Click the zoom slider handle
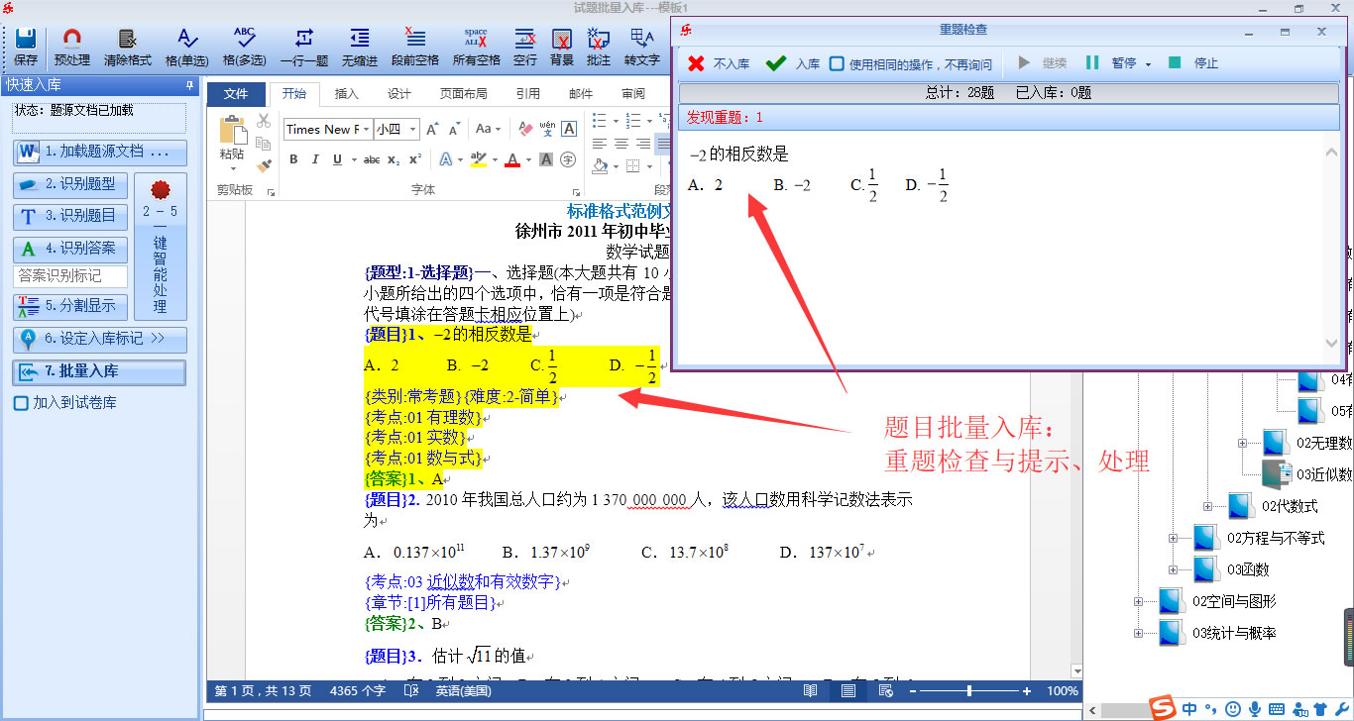Image resolution: width=1354 pixels, height=721 pixels. 969,690
